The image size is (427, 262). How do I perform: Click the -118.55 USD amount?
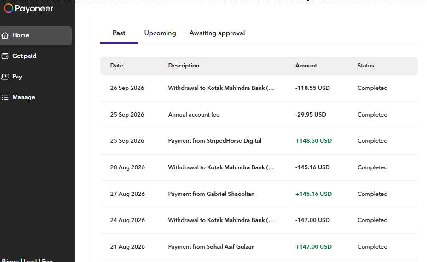tap(312, 88)
